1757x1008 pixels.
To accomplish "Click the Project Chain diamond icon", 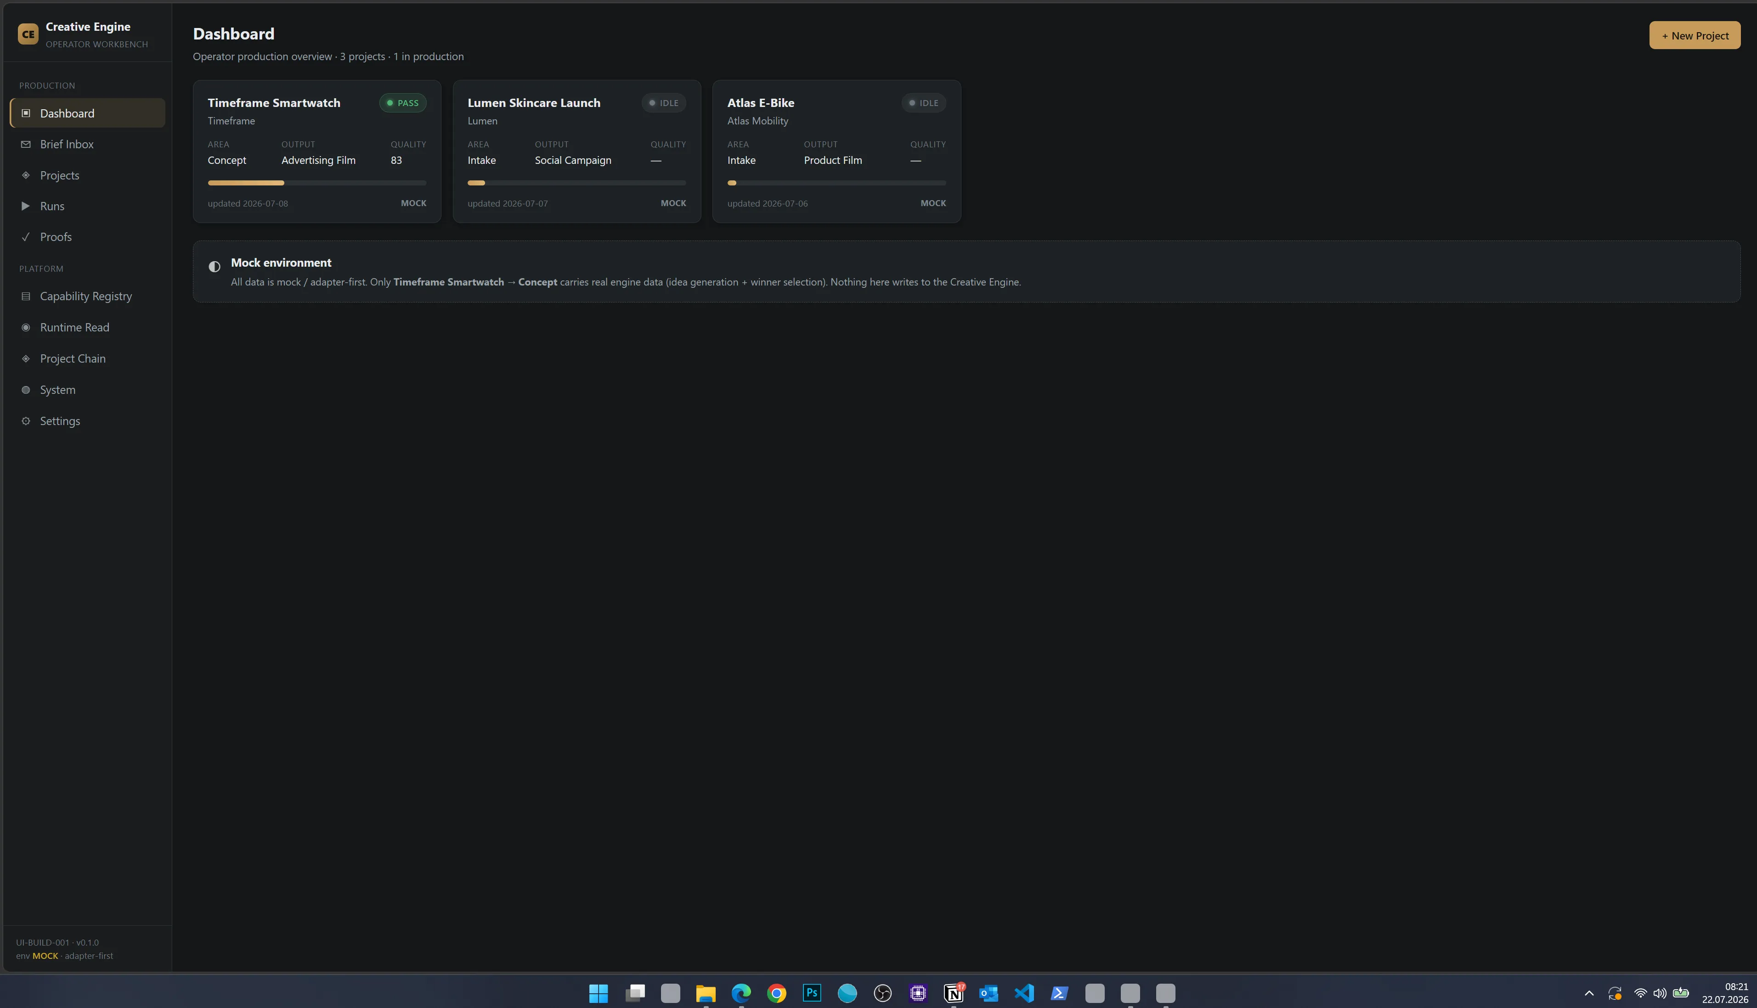I will [x=26, y=358].
